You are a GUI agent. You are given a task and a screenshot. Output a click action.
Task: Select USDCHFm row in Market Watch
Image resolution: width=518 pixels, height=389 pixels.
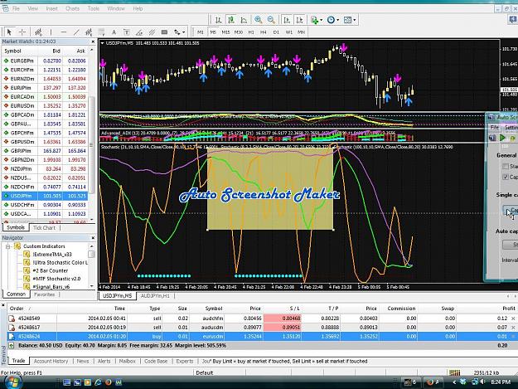coord(45,205)
